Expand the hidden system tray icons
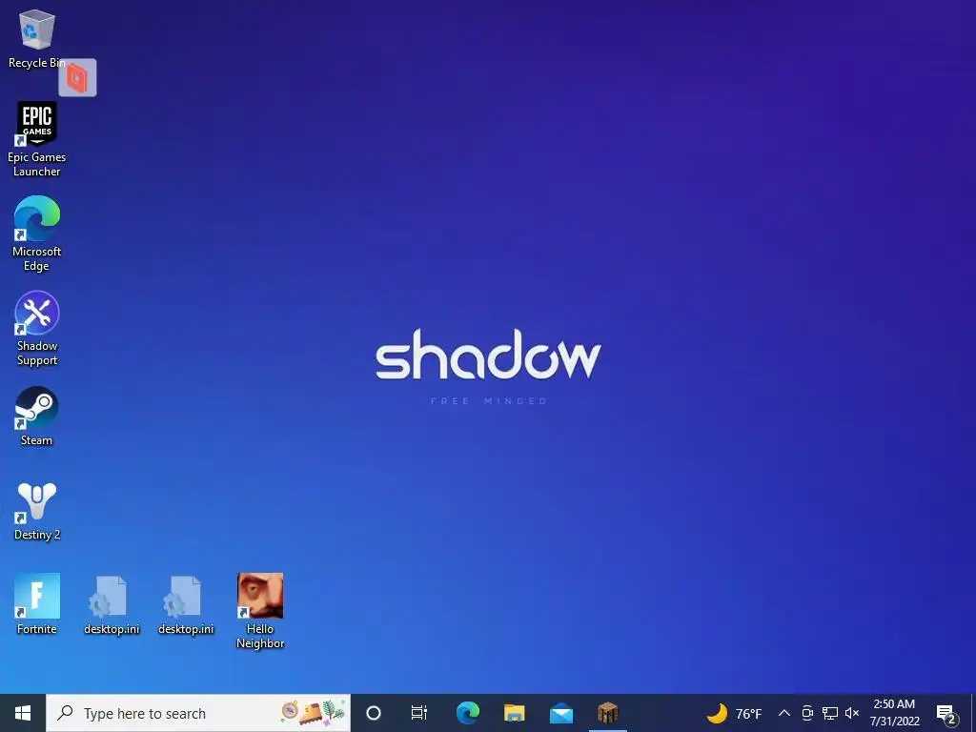This screenshot has width=976, height=732. coord(784,713)
